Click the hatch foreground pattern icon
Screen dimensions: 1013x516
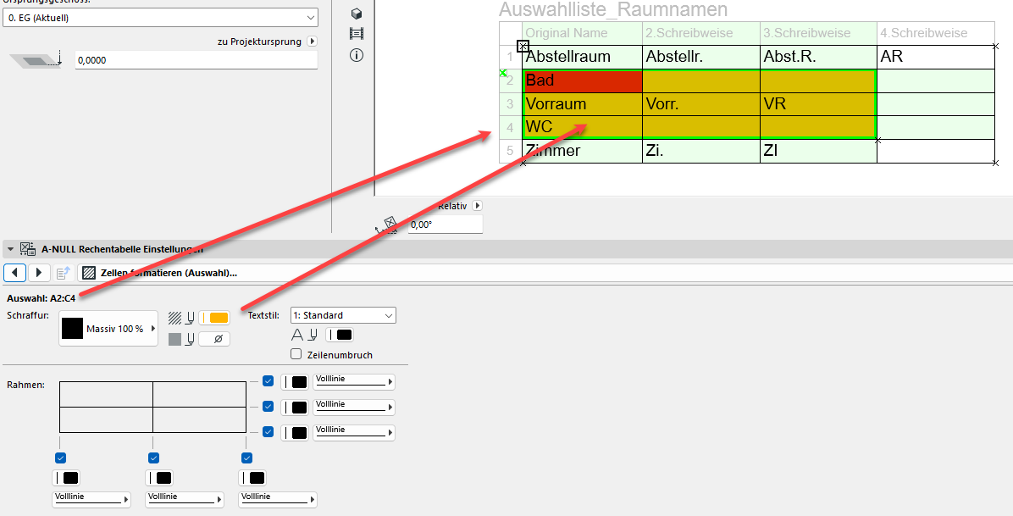coord(175,318)
